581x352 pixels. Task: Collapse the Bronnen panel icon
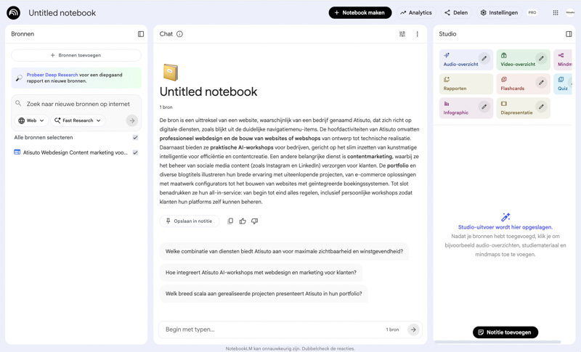[x=141, y=34]
